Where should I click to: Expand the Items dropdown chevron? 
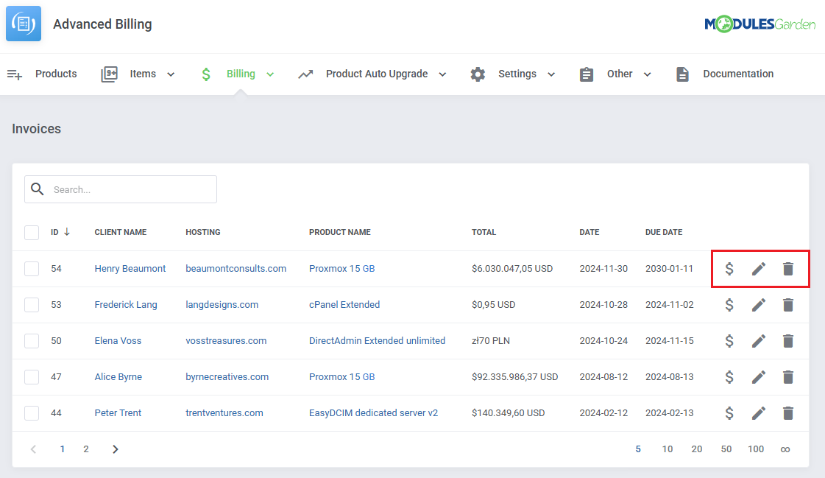(x=171, y=74)
